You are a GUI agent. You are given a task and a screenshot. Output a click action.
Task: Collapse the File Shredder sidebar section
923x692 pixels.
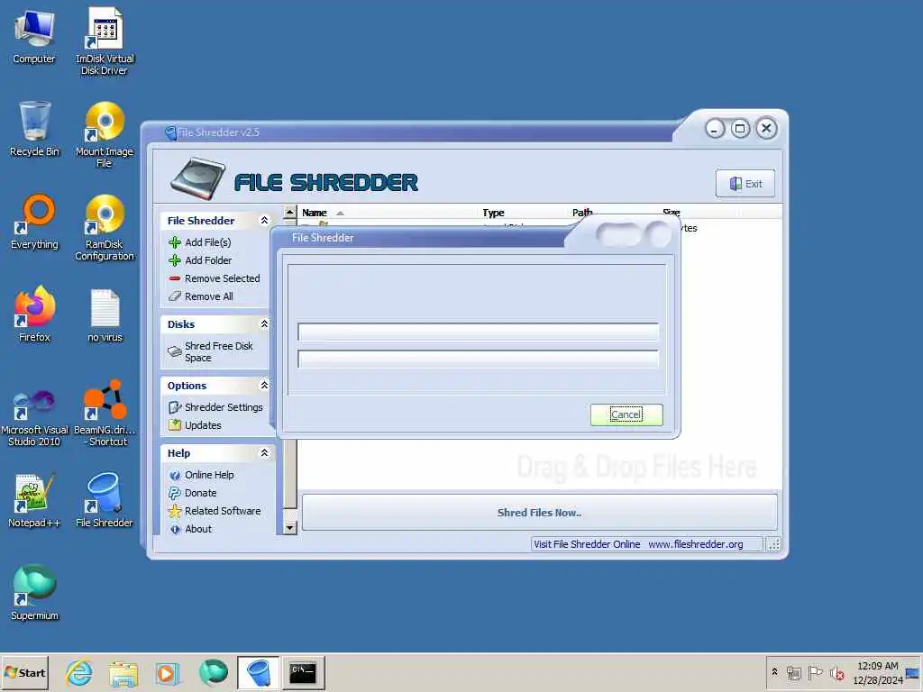tap(264, 220)
